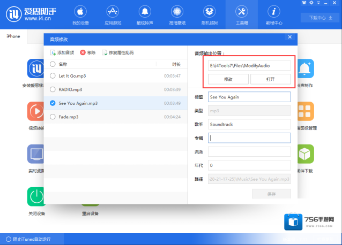Select 工具箱 toolbox tab

pyautogui.click(x=241, y=15)
